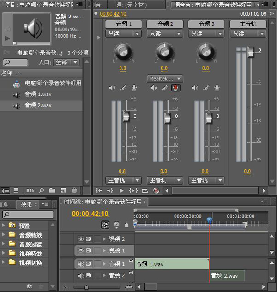277x292 pixels.
Task: Solo the 音频 3 mixer track
Action: tap(206, 88)
